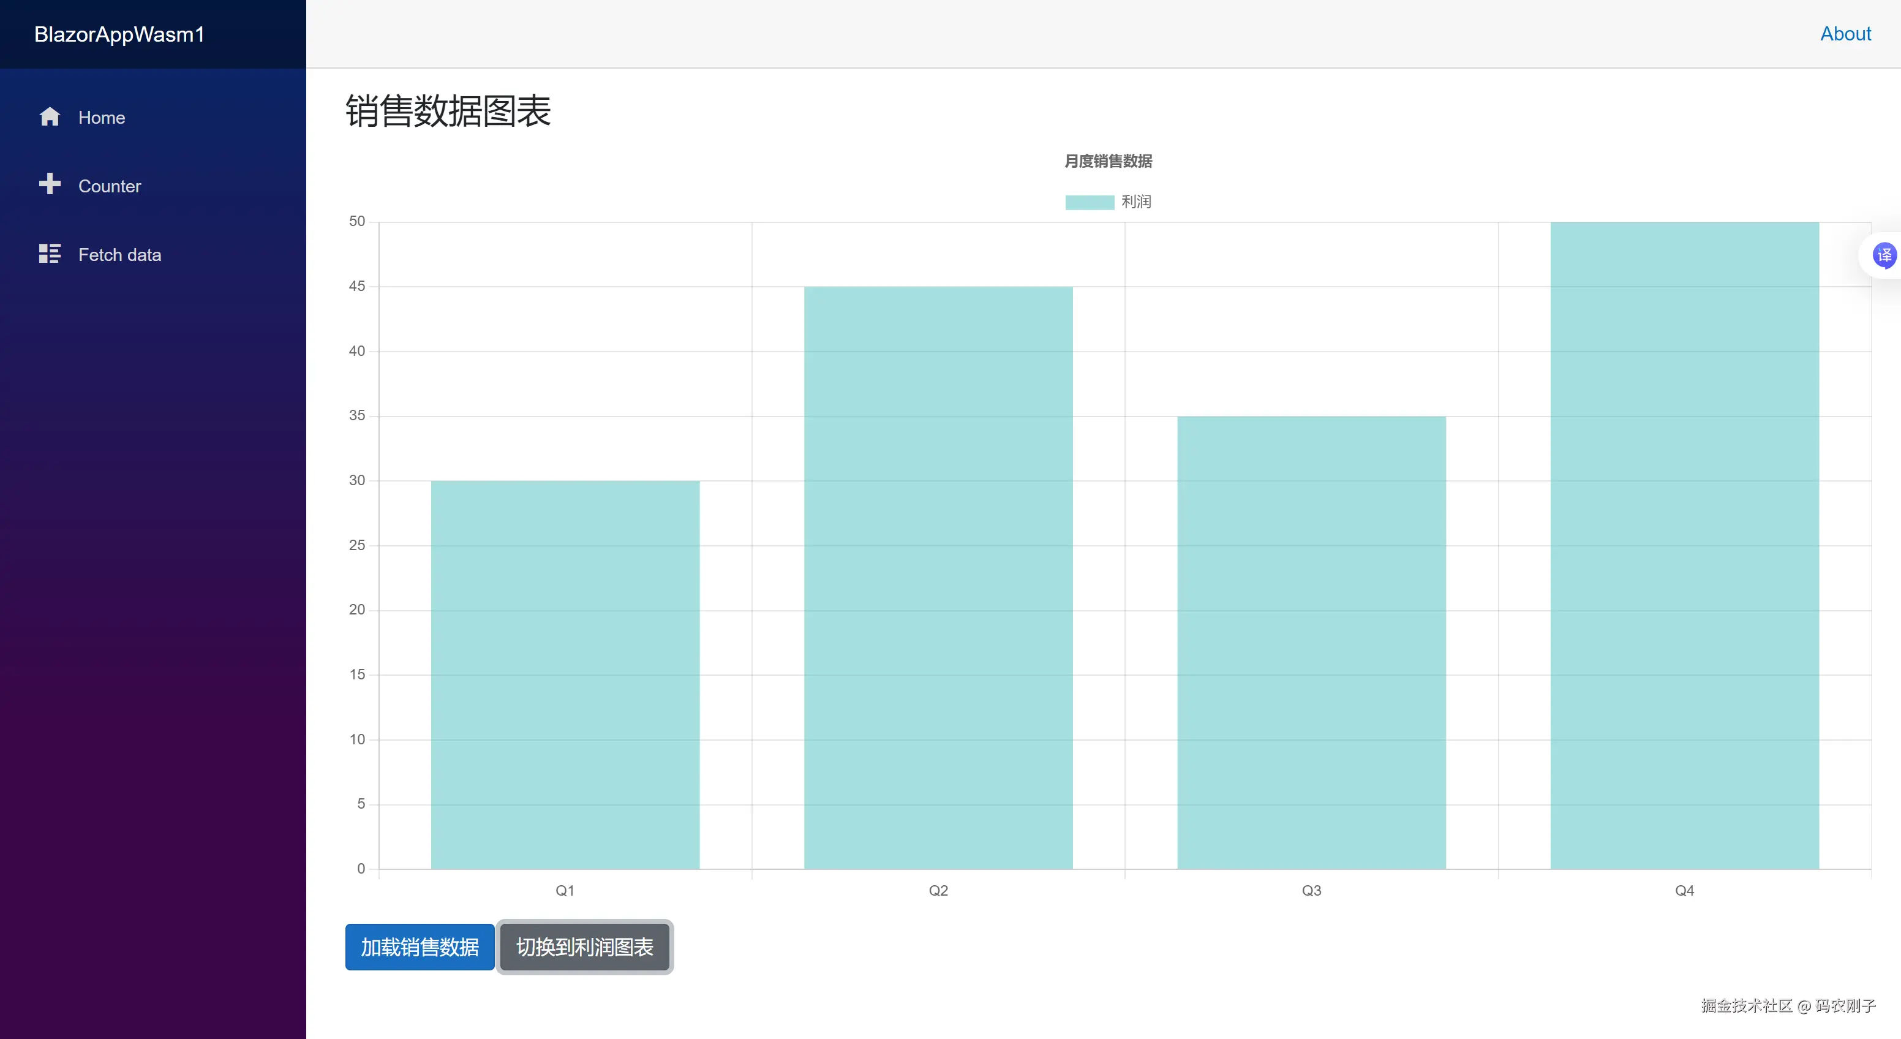Navigate to Fetch data page
The height and width of the screenshot is (1039, 1901).
coord(119,255)
